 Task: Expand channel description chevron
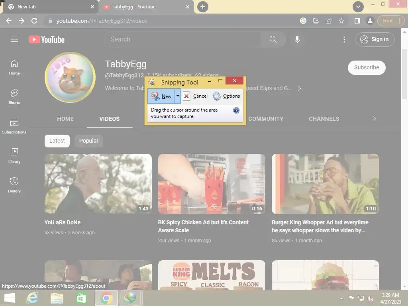300,88
